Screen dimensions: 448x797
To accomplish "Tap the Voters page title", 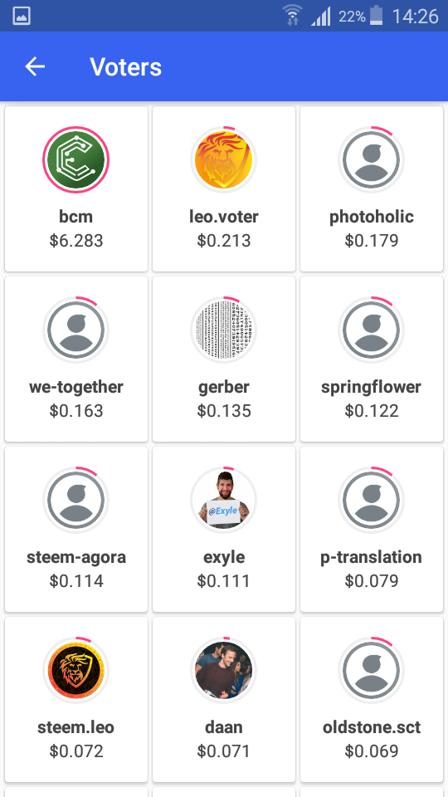I will (126, 67).
